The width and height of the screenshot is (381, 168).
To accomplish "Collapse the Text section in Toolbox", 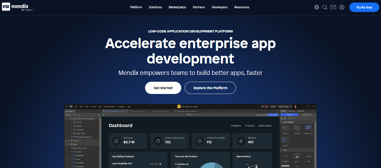I will pyautogui.click(x=282, y=150).
